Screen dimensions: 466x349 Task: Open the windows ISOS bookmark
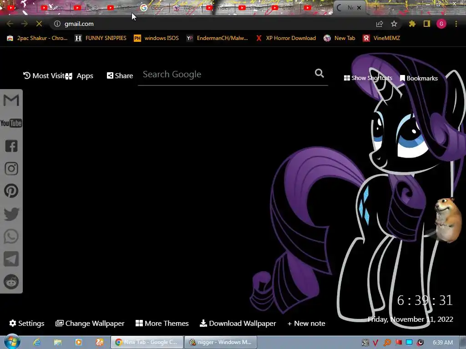157,38
